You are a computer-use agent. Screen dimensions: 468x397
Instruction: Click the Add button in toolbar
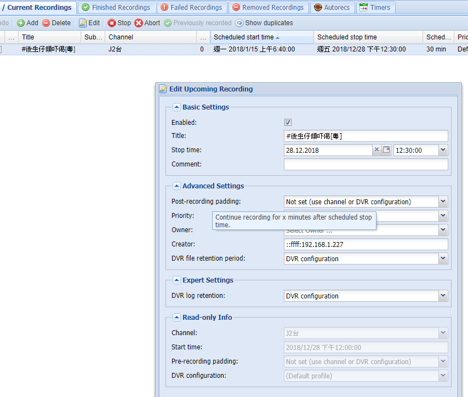28,23
